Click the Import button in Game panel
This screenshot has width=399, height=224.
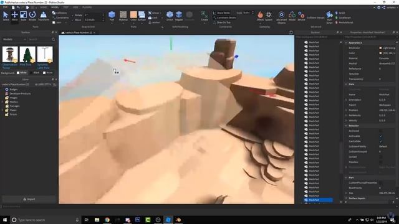pos(29,199)
